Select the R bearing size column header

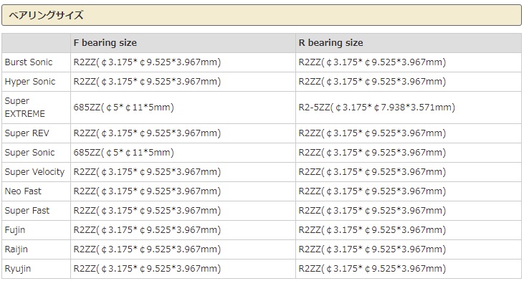409,43
